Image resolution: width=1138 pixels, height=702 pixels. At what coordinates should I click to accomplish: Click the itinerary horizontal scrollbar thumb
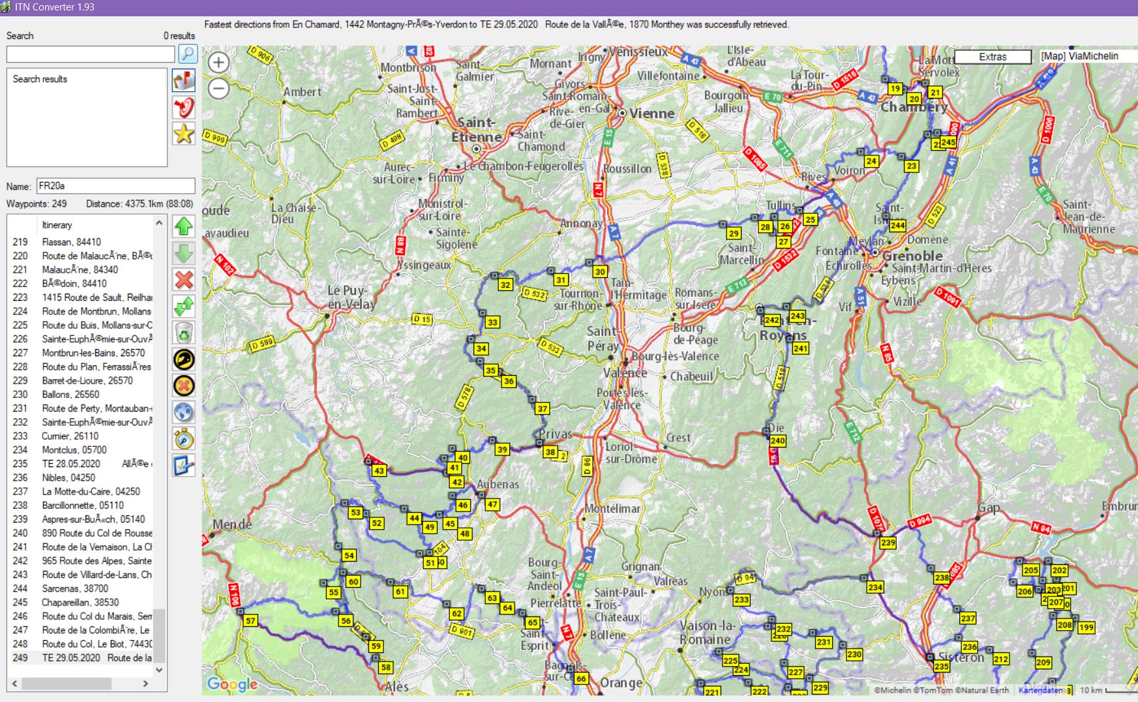coord(67,684)
